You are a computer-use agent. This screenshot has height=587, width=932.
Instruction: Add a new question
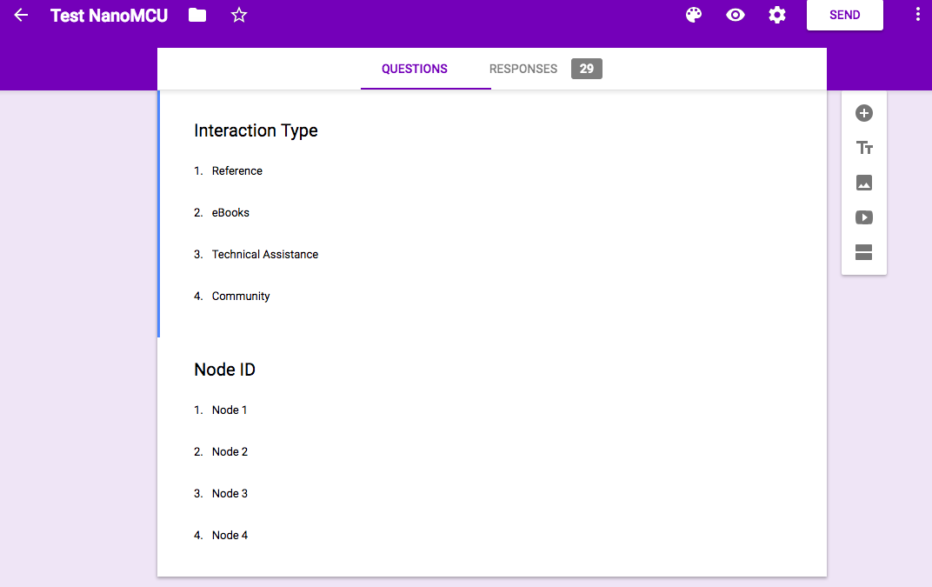click(863, 113)
